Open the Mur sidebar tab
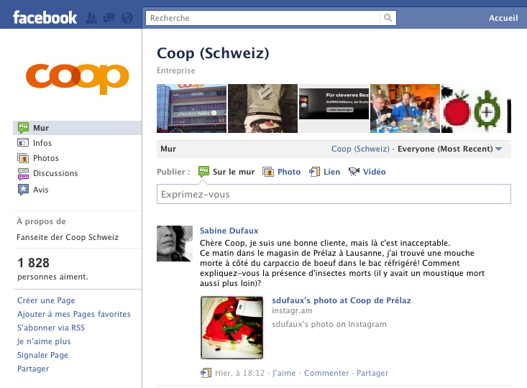Screen dimensions: 527x388 [78, 128]
